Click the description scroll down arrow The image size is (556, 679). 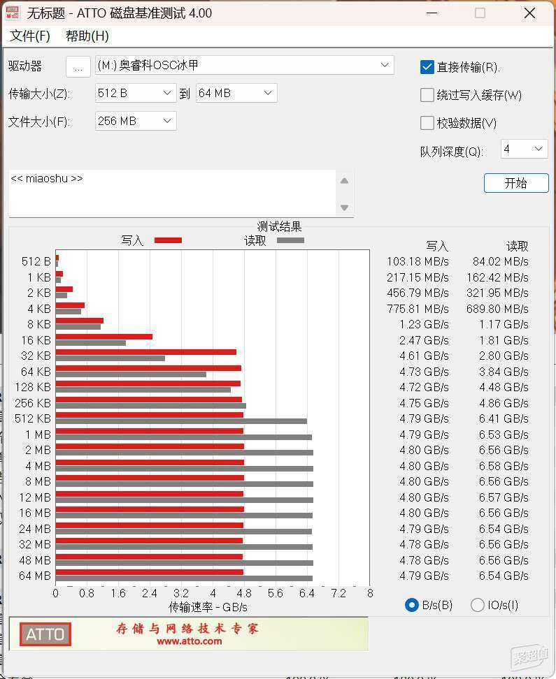pos(344,207)
